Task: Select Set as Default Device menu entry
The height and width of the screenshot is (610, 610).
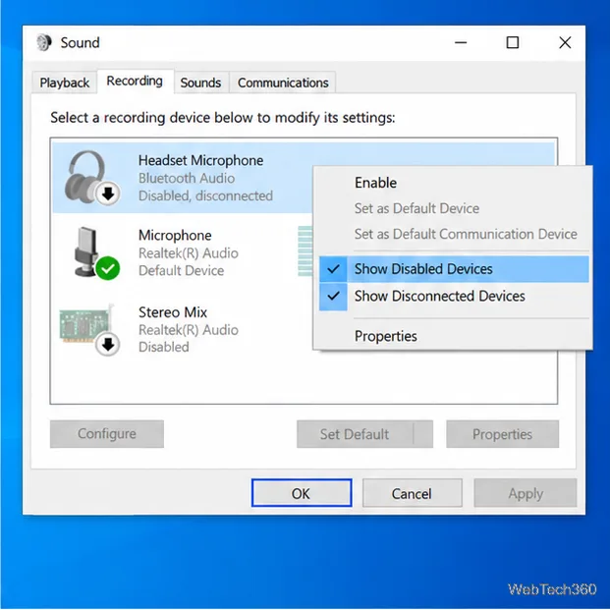Action: pyautogui.click(x=416, y=208)
